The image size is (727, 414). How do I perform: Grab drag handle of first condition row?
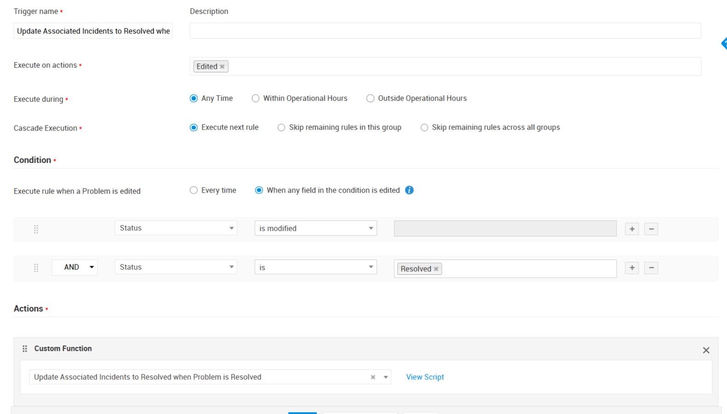click(36, 229)
